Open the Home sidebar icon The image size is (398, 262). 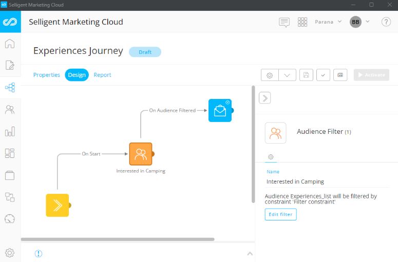[10, 44]
